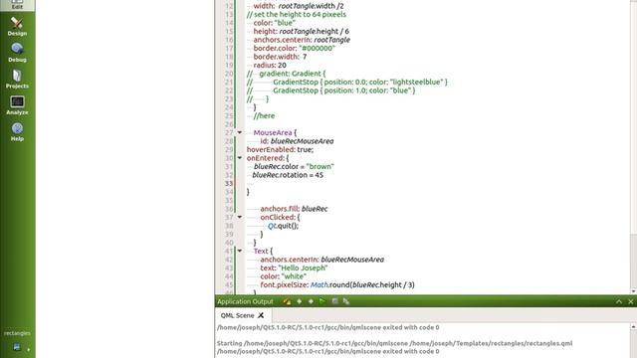Go to previous item in Application Output
This screenshot has height=358, width=637.
pyautogui.click(x=299, y=301)
